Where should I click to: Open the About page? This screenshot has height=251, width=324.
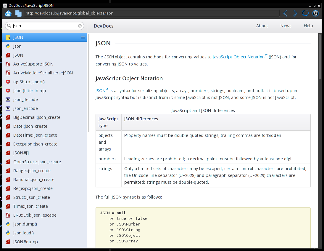[x=262, y=26]
